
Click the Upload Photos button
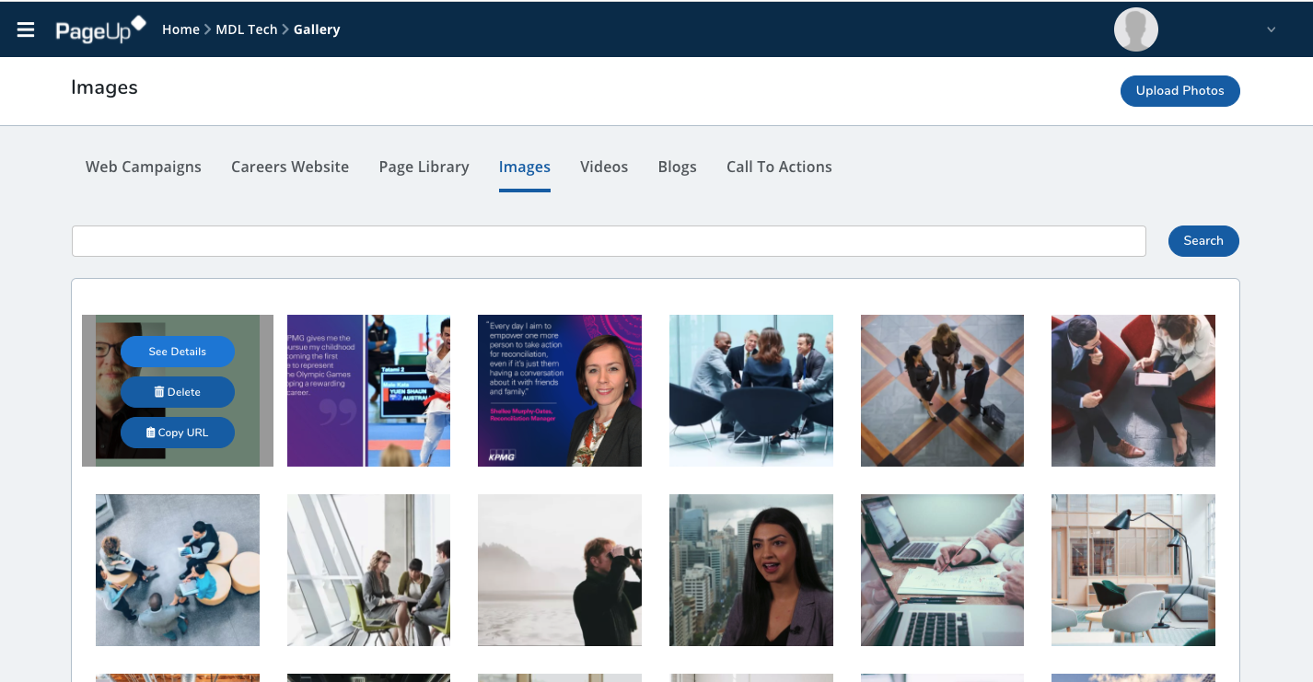pos(1179,90)
